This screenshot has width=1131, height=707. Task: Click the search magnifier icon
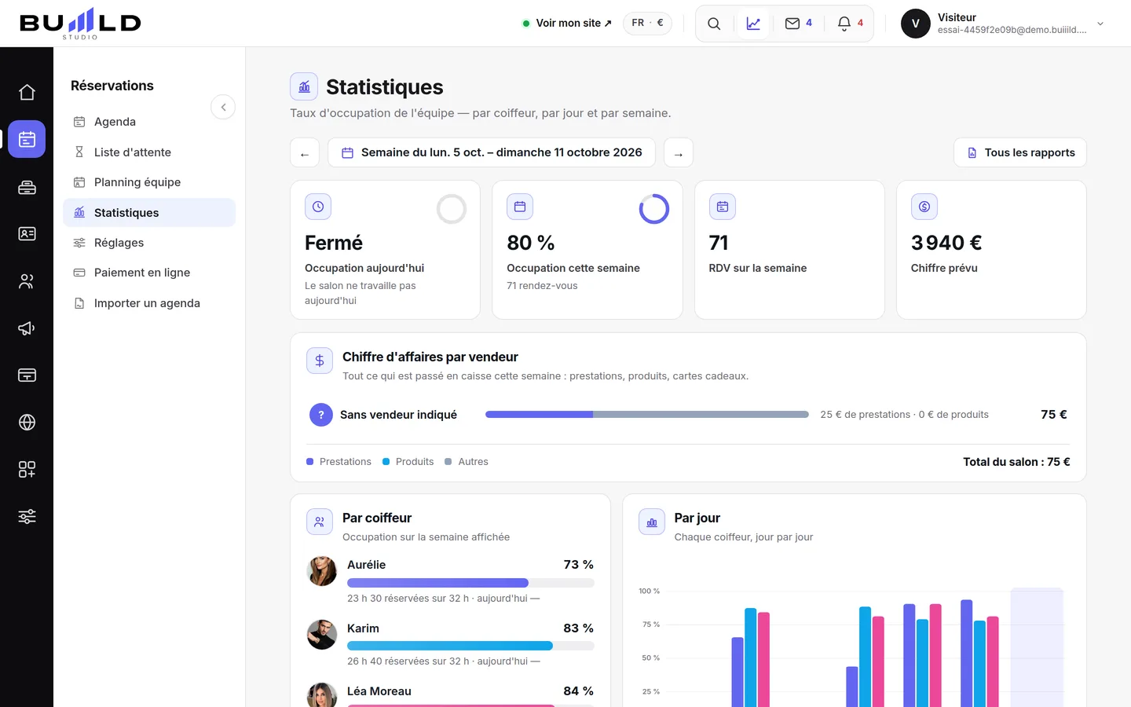click(714, 24)
